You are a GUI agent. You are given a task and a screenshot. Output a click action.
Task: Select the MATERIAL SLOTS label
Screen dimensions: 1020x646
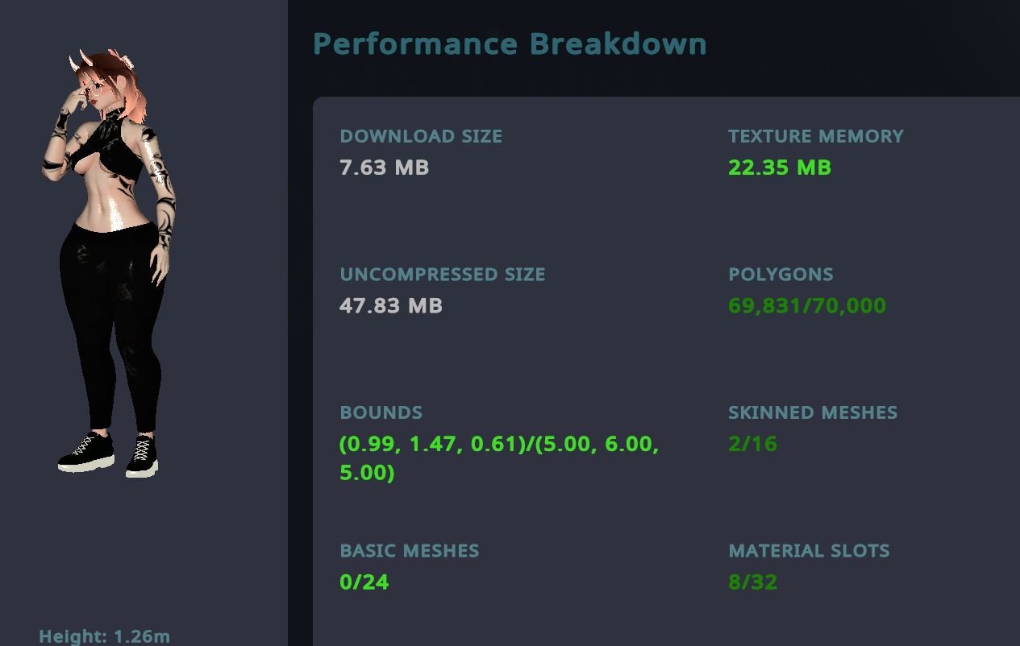809,551
